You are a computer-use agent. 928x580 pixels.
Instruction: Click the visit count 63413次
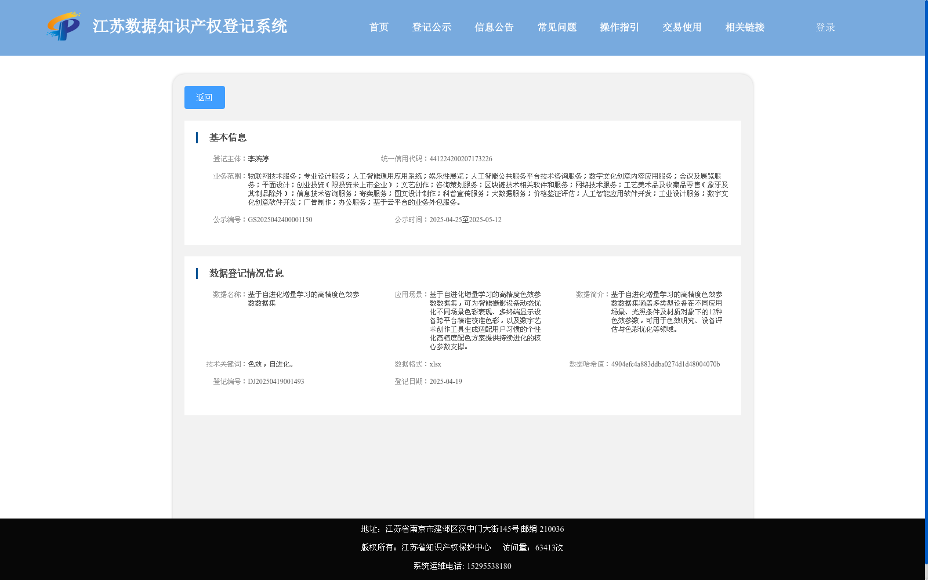(x=549, y=548)
